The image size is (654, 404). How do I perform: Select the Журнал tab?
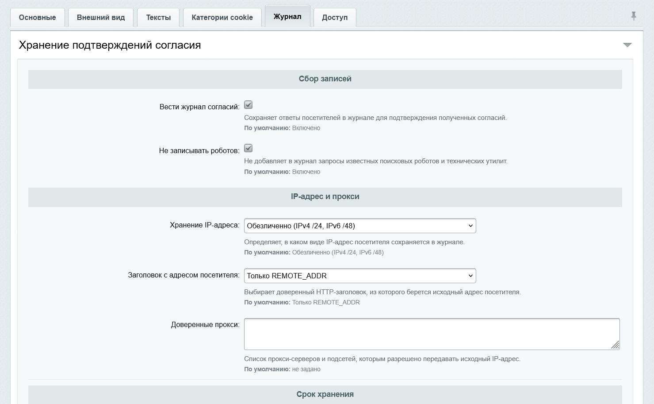pos(287,17)
